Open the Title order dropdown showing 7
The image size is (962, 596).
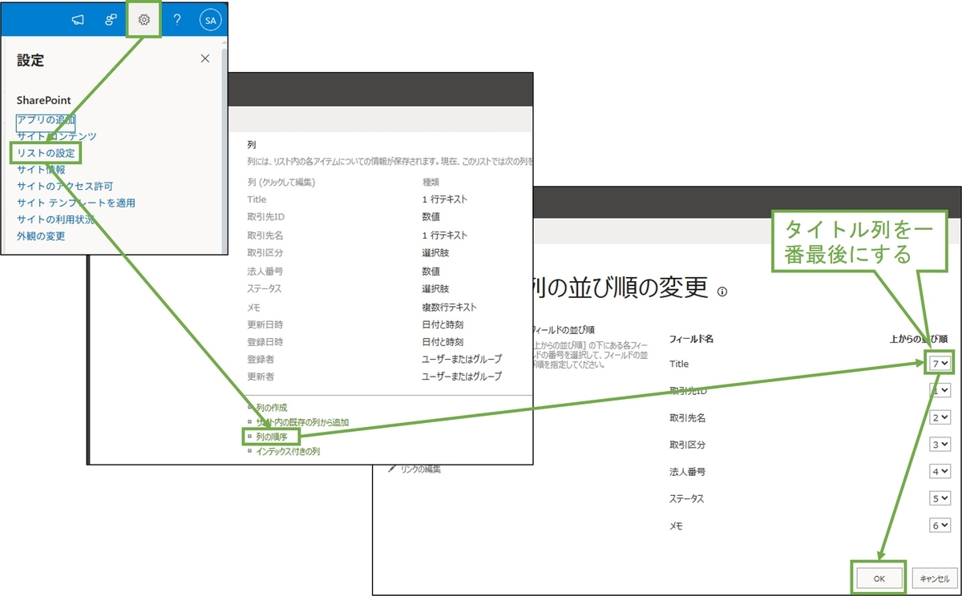[x=940, y=363]
